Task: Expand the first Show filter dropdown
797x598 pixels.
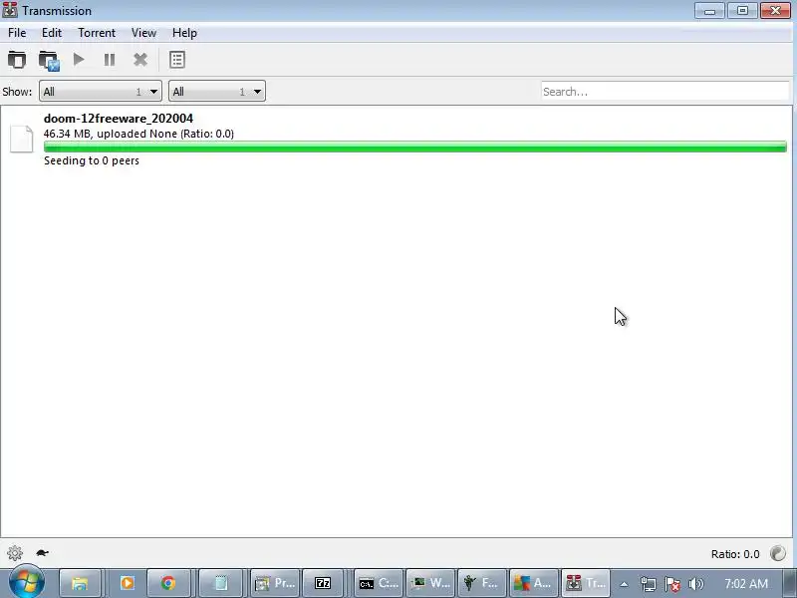Action: pos(101,92)
